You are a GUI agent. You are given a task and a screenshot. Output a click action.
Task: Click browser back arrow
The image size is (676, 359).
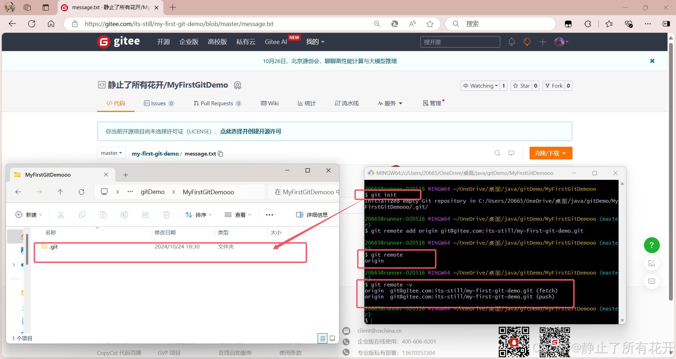[12, 24]
